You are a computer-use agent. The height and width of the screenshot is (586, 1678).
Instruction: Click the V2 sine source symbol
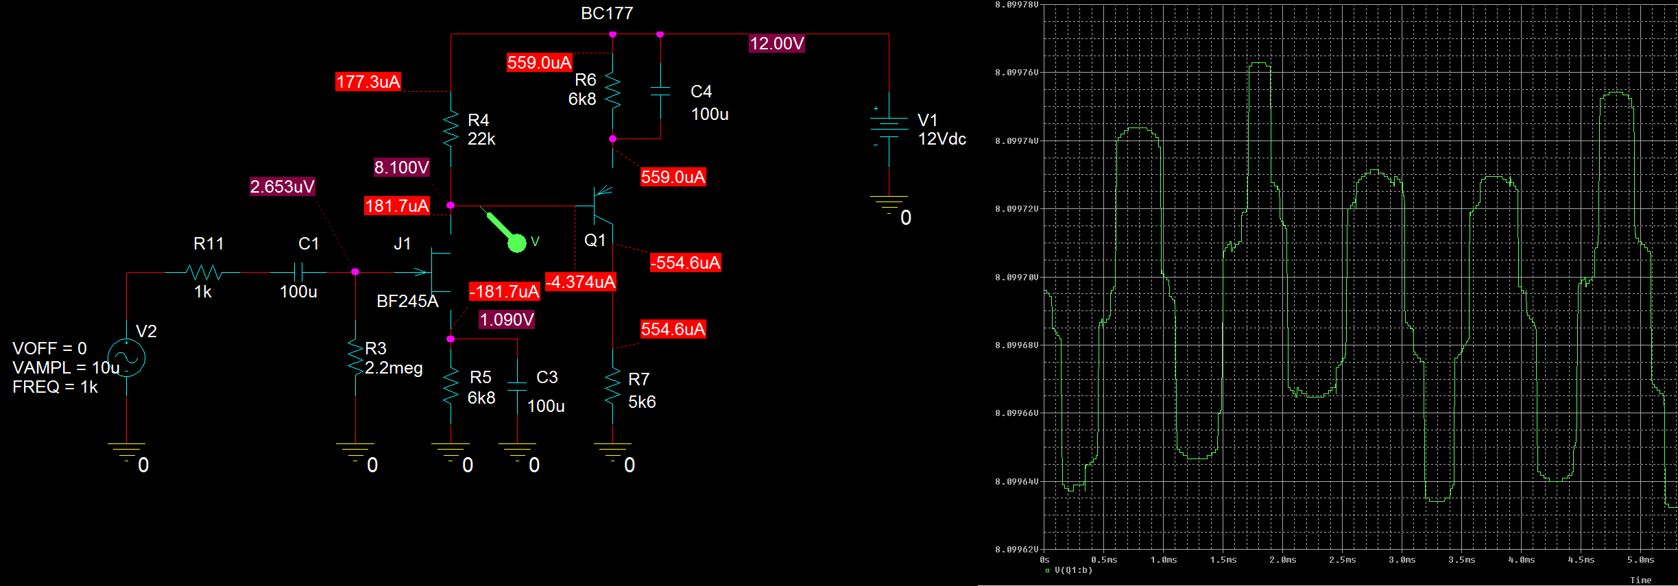point(127,358)
